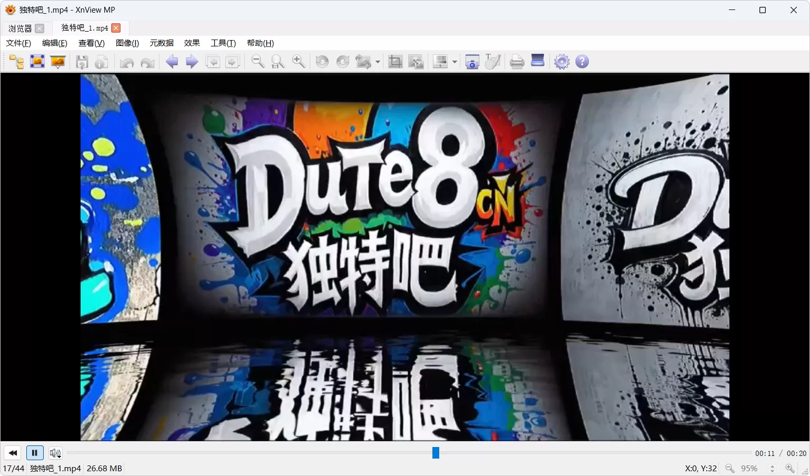Click the print icon in toolbar
Image resolution: width=810 pixels, height=476 pixels.
click(x=517, y=62)
